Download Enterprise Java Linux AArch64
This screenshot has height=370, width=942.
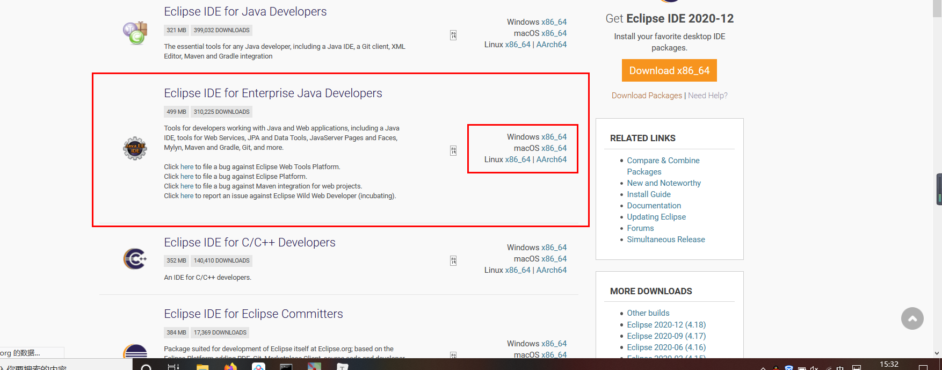point(552,159)
